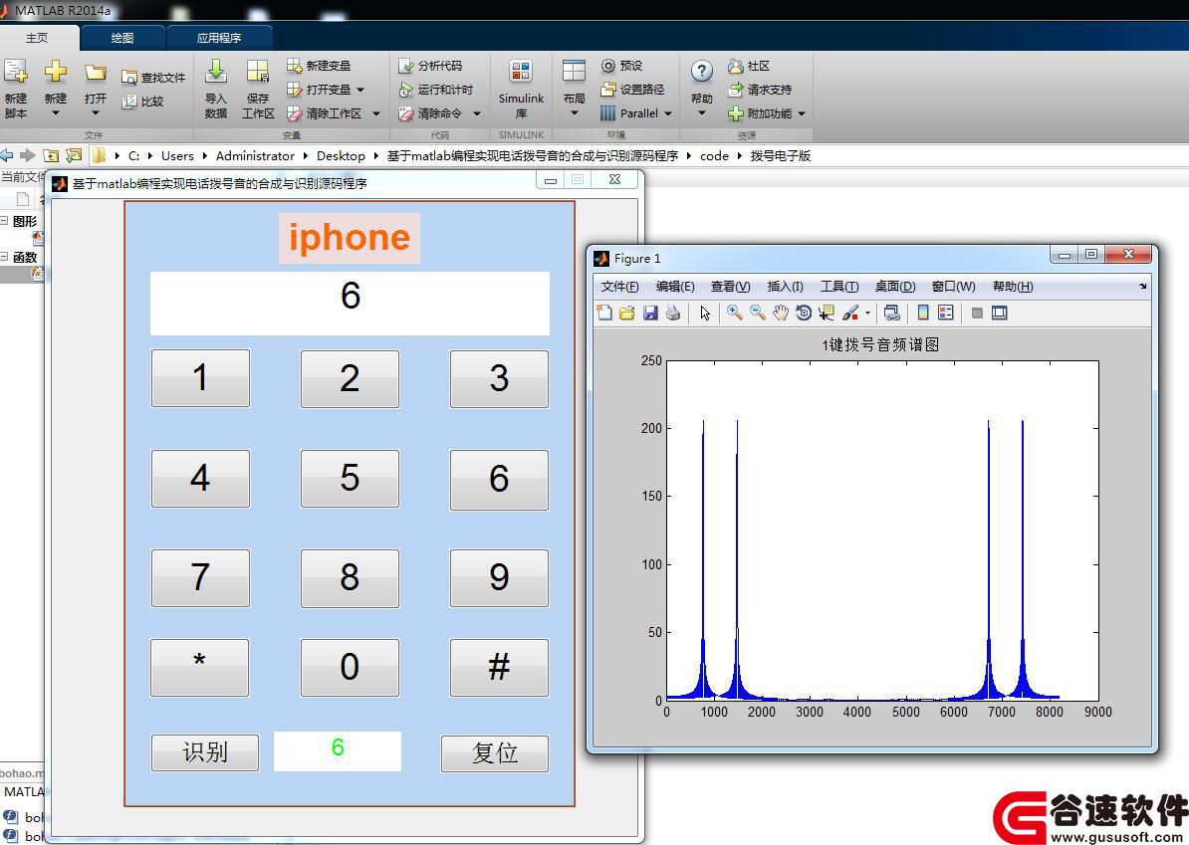This screenshot has height=845, width=1189.
Task: Click the Show Plot Tools icon in Figure 1
Action: [x=1000, y=313]
